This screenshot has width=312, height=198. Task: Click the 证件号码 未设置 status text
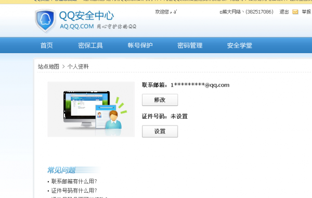coord(165,116)
